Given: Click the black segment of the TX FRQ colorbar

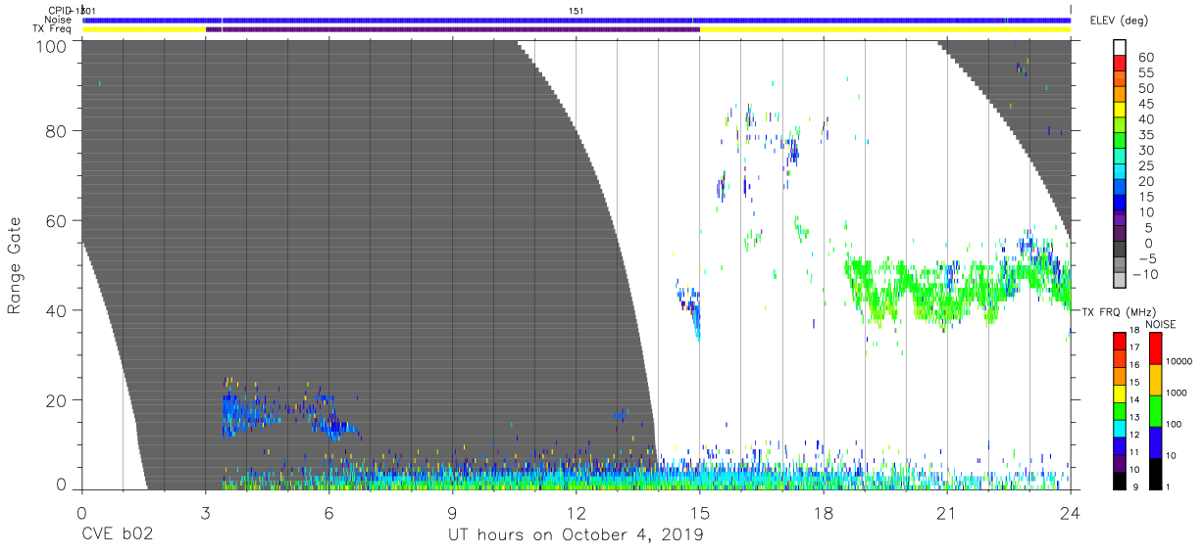Looking at the screenshot, I should (1121, 481).
